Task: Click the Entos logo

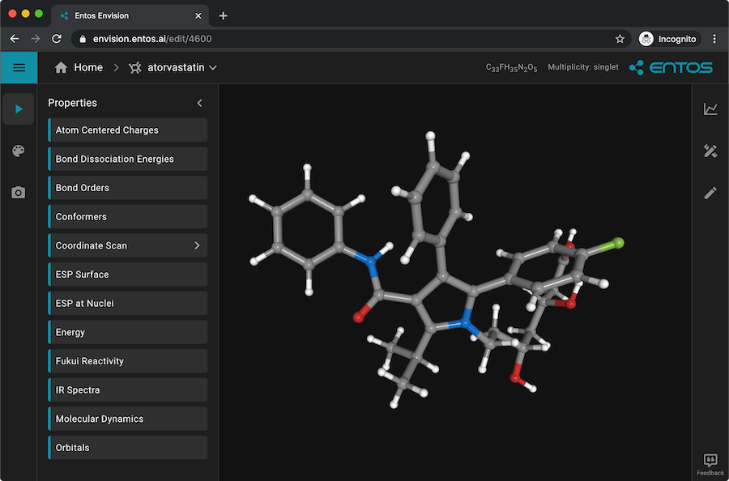Action: (x=671, y=68)
